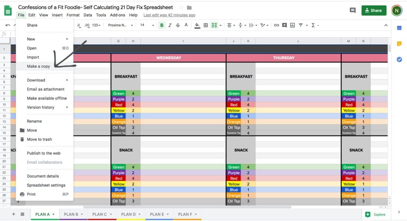Star the spreadsheet document
This screenshot has height=221, width=407.
click(x=181, y=8)
